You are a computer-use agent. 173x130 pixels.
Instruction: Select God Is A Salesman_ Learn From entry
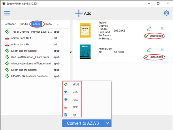[x=31, y=57]
